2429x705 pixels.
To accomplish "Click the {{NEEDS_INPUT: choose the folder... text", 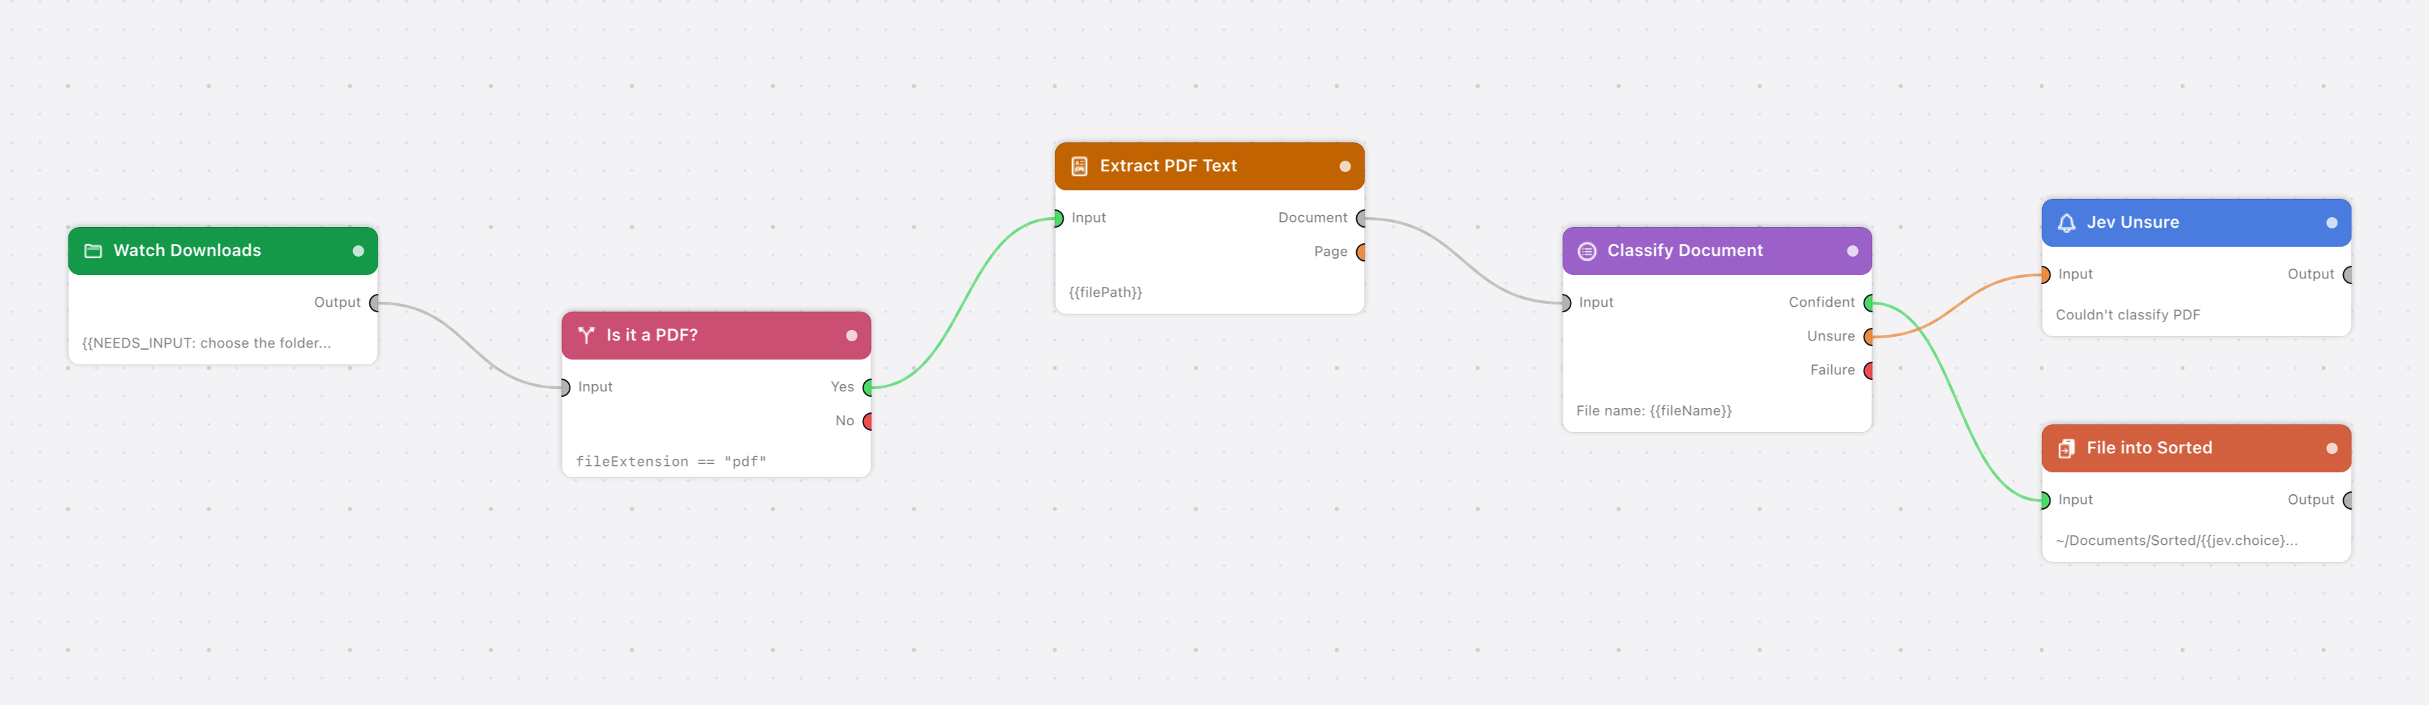I will [x=207, y=343].
